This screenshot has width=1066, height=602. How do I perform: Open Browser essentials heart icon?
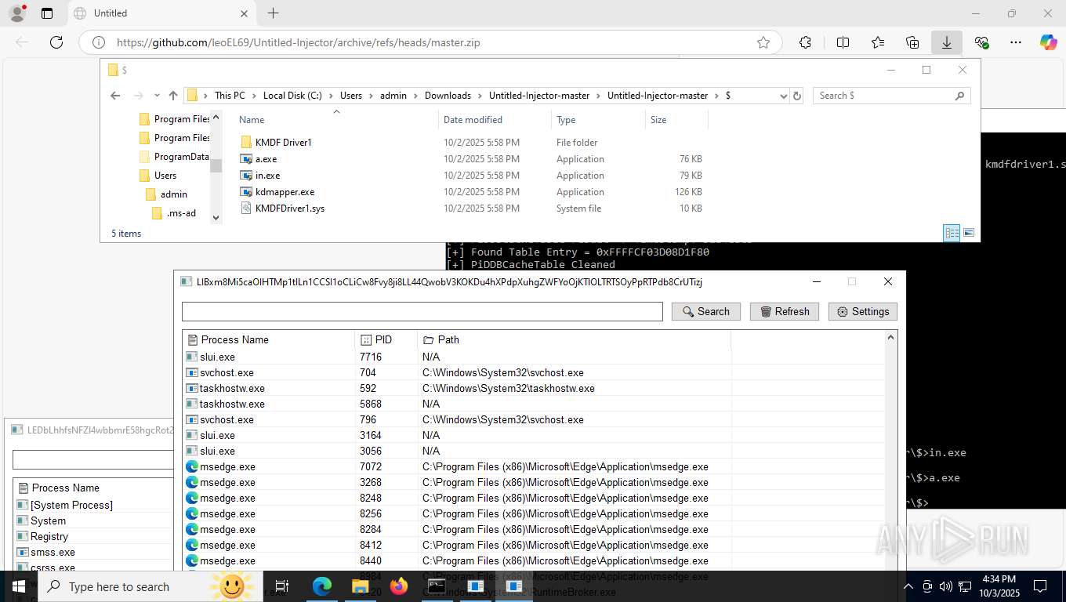pos(981,43)
